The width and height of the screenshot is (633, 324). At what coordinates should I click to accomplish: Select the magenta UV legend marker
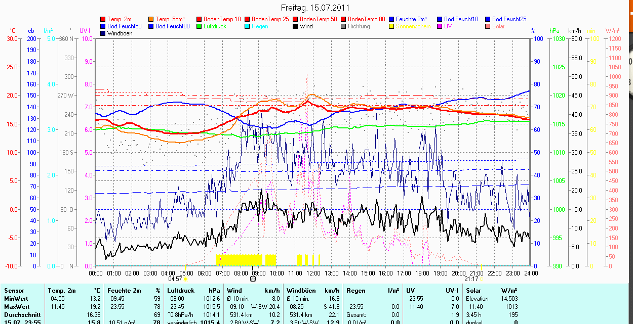coord(440,26)
